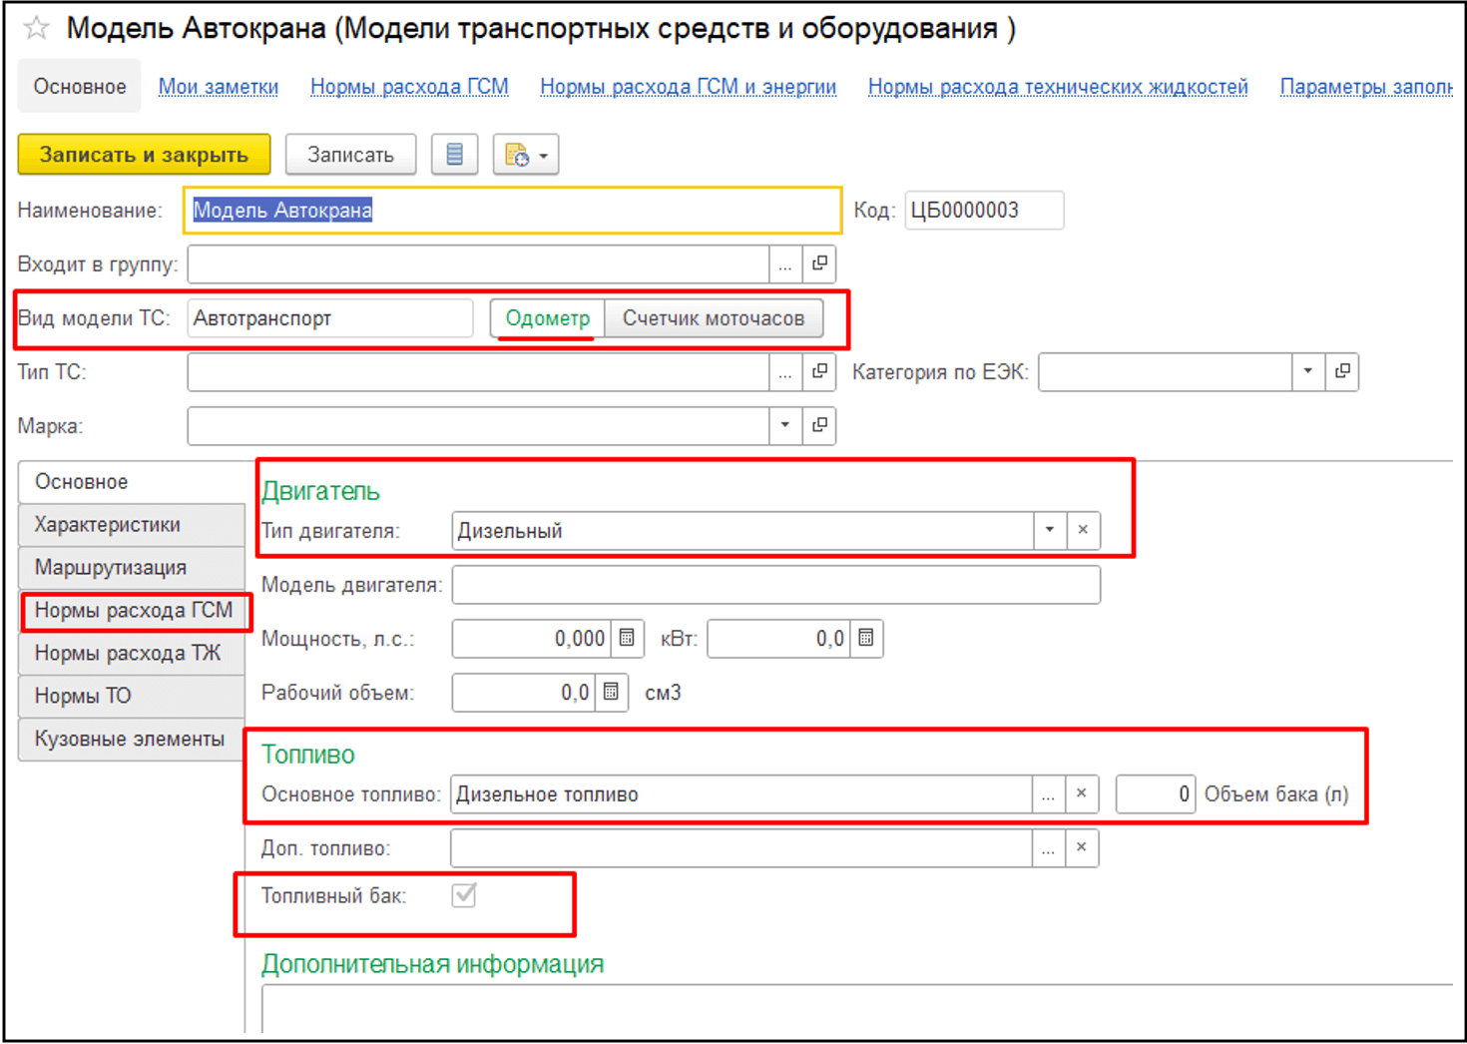This screenshot has width=1467, height=1044.
Task: Open the Тип ТС linked item icon
Action: (819, 371)
